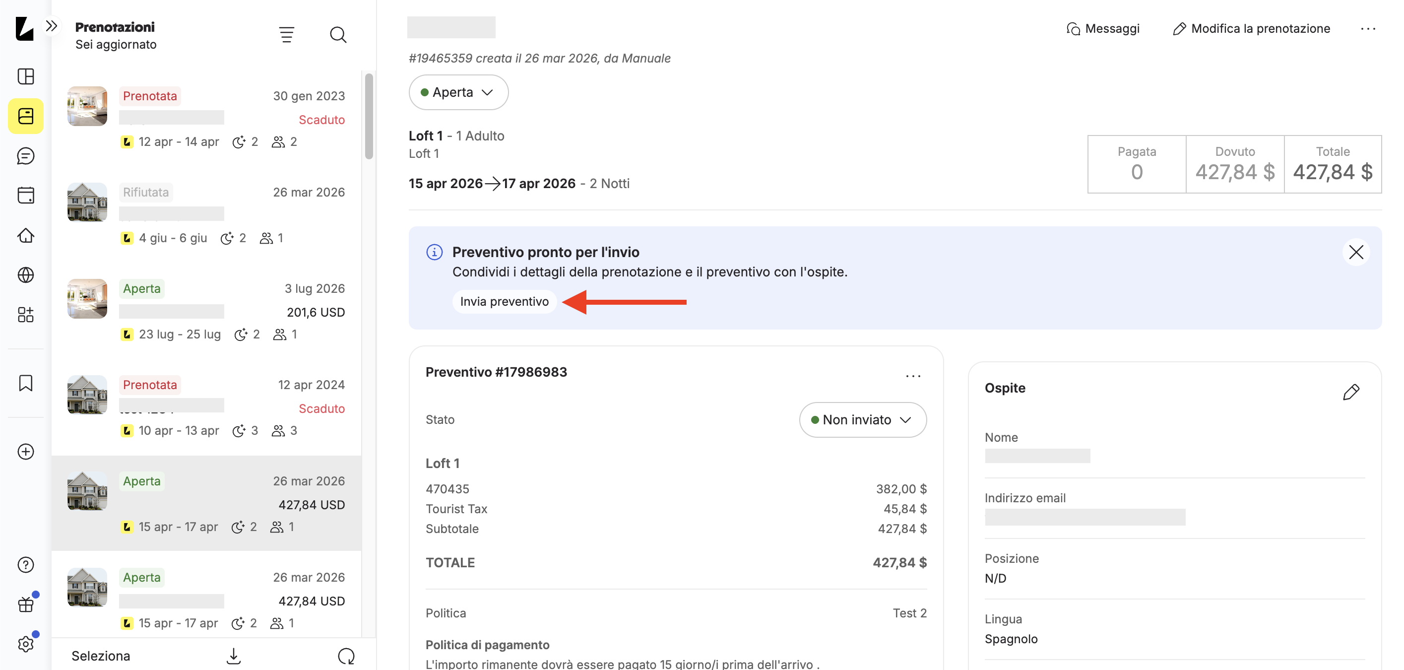The width and height of the screenshot is (1404, 670).
Task: Open the top-right three-dot booking menu
Action: 1368,28
